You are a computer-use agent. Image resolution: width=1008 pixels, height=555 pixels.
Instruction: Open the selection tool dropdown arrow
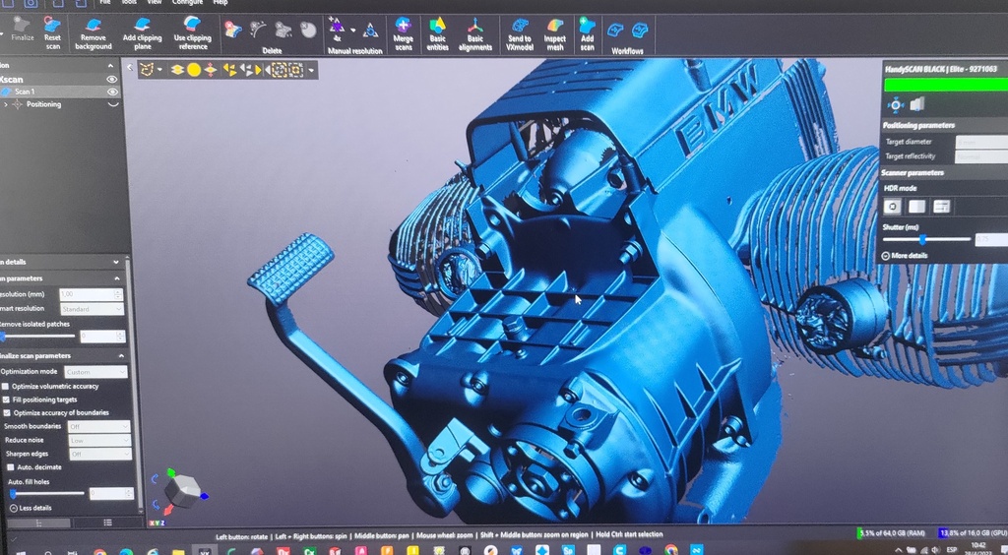[x=158, y=70]
